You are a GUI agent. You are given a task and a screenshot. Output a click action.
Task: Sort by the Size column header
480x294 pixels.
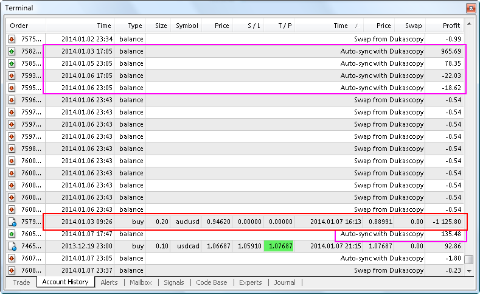(x=158, y=26)
